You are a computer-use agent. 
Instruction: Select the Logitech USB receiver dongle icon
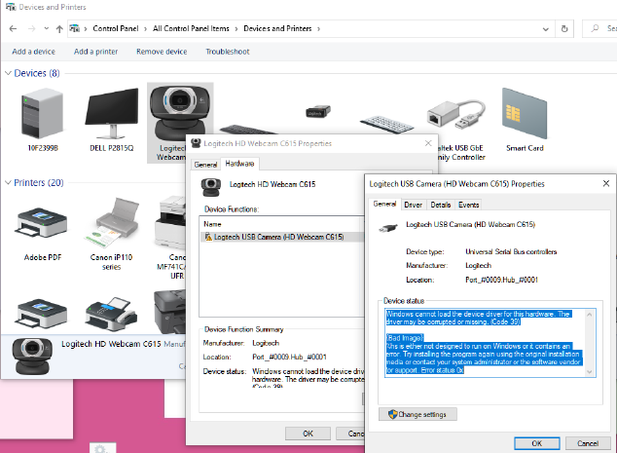318,111
